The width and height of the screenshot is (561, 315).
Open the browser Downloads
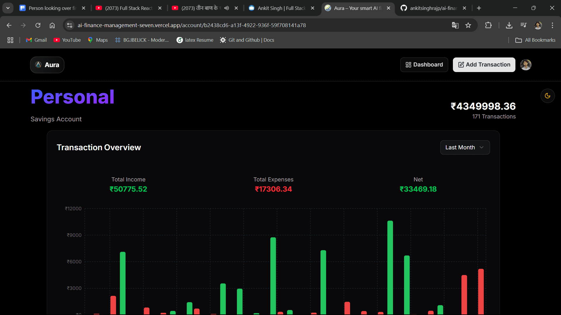click(509, 25)
